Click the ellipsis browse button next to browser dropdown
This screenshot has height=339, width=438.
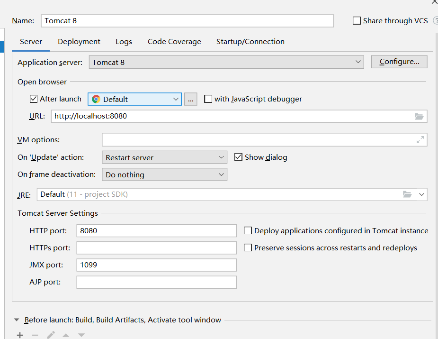point(190,99)
